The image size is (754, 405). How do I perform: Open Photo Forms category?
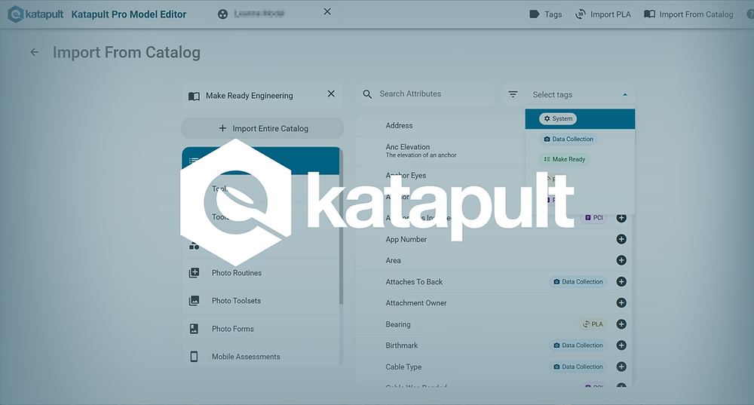point(261,329)
